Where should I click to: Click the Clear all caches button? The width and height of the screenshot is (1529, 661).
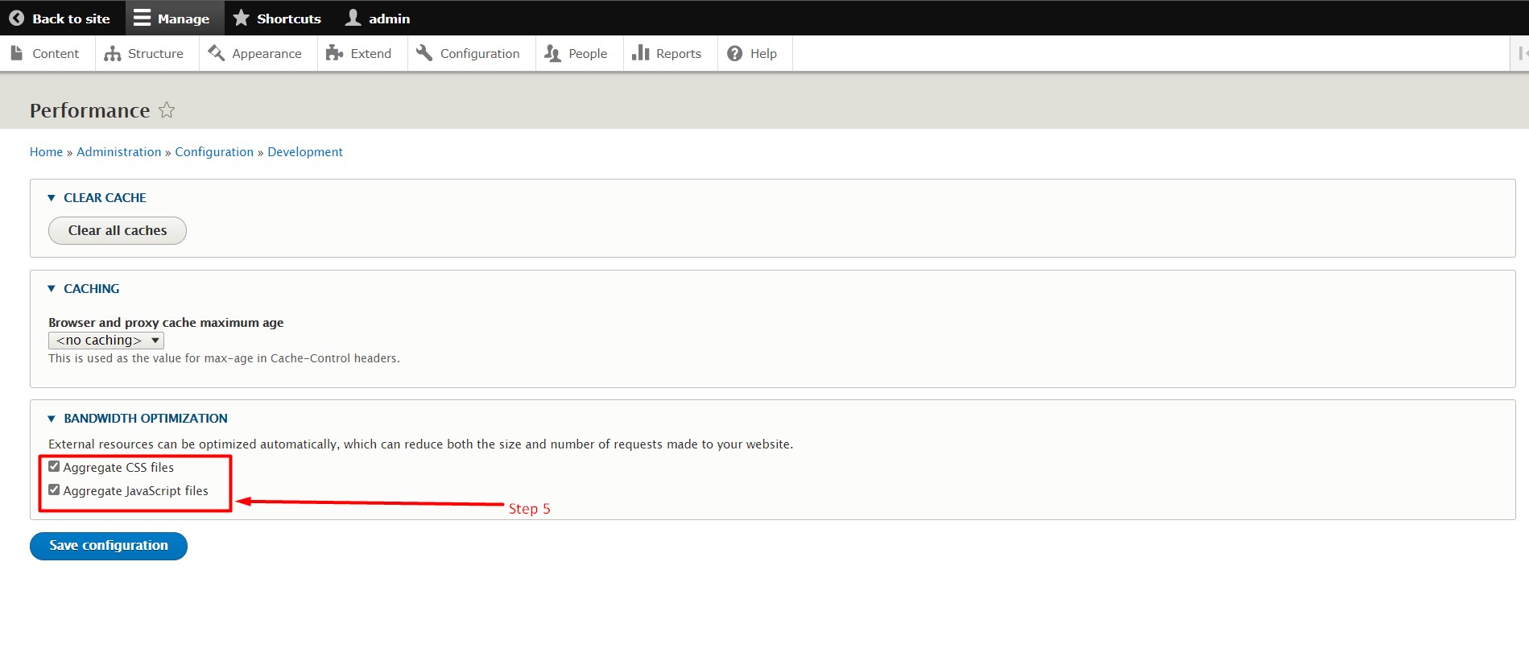click(x=118, y=230)
